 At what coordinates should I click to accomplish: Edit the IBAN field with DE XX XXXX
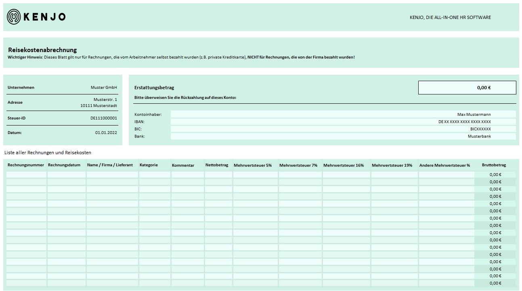pyautogui.click(x=343, y=122)
